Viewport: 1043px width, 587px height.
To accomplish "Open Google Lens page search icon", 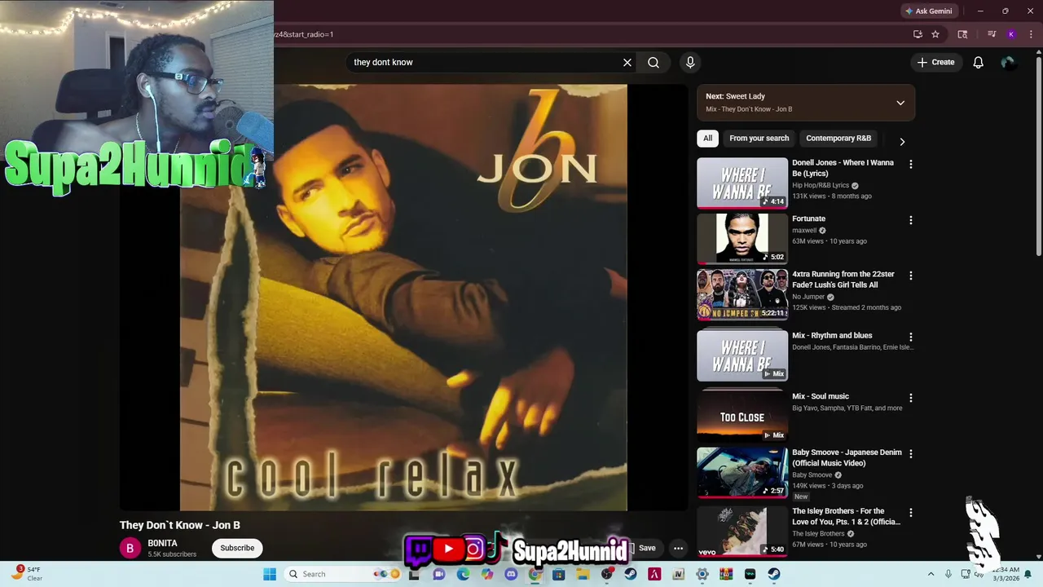I will pos(962,34).
